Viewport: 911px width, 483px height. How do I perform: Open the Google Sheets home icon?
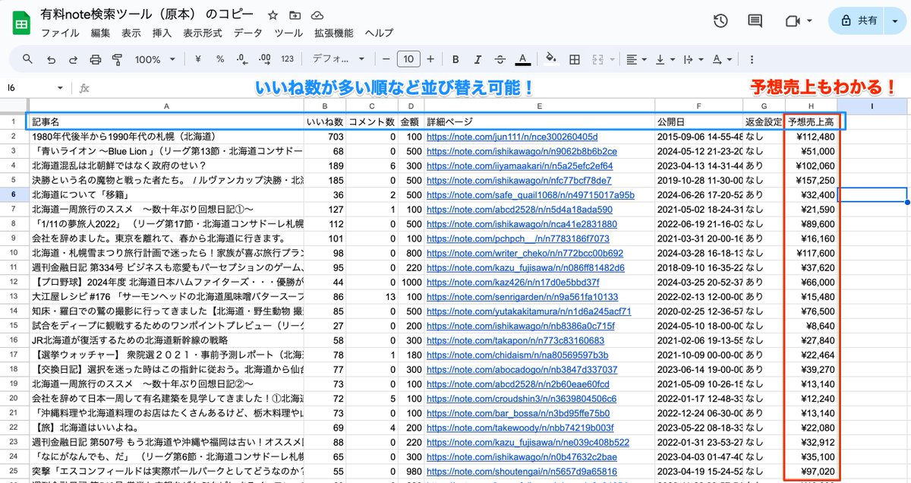coord(21,24)
